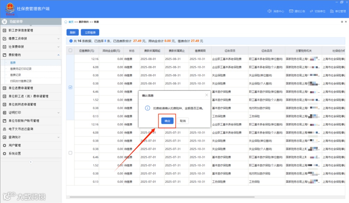Toggle the select-all checkbox in the table header

[70, 51]
